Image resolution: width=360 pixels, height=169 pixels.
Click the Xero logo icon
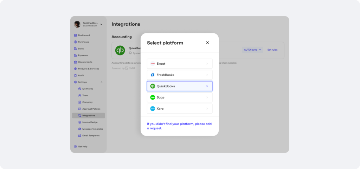153,109
